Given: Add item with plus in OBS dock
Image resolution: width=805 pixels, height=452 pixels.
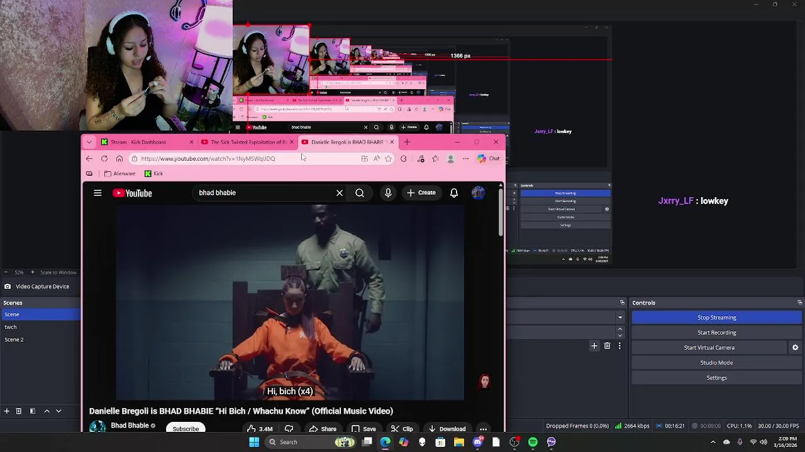Looking at the screenshot, I should 594,346.
